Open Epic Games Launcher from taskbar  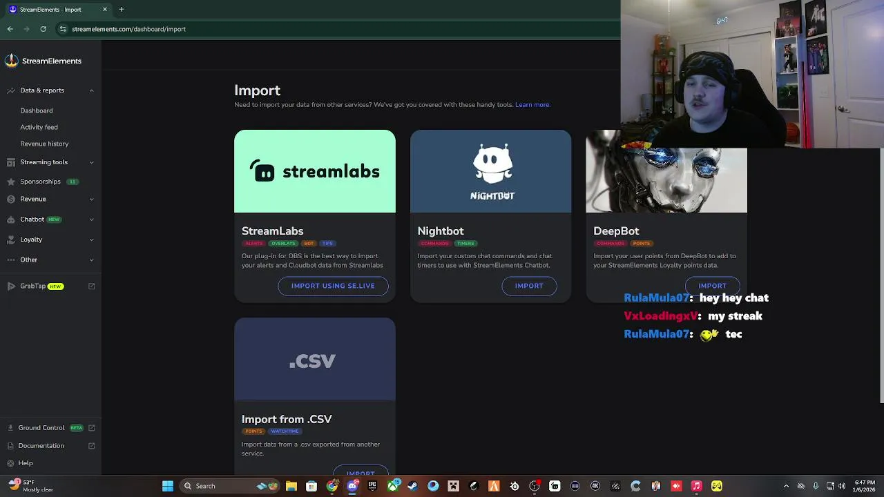click(x=372, y=486)
